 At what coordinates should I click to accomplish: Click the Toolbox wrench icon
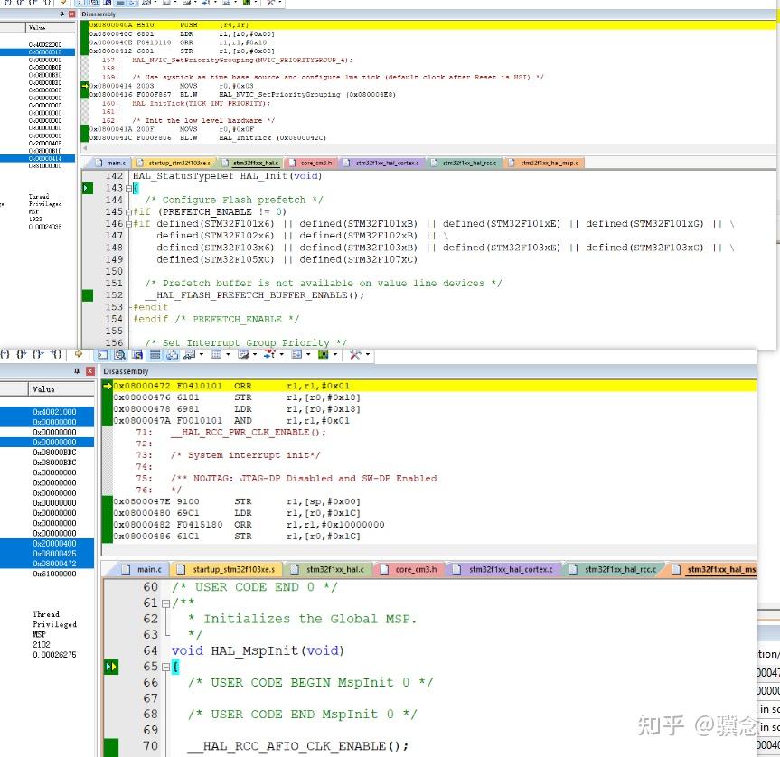tap(354, 354)
